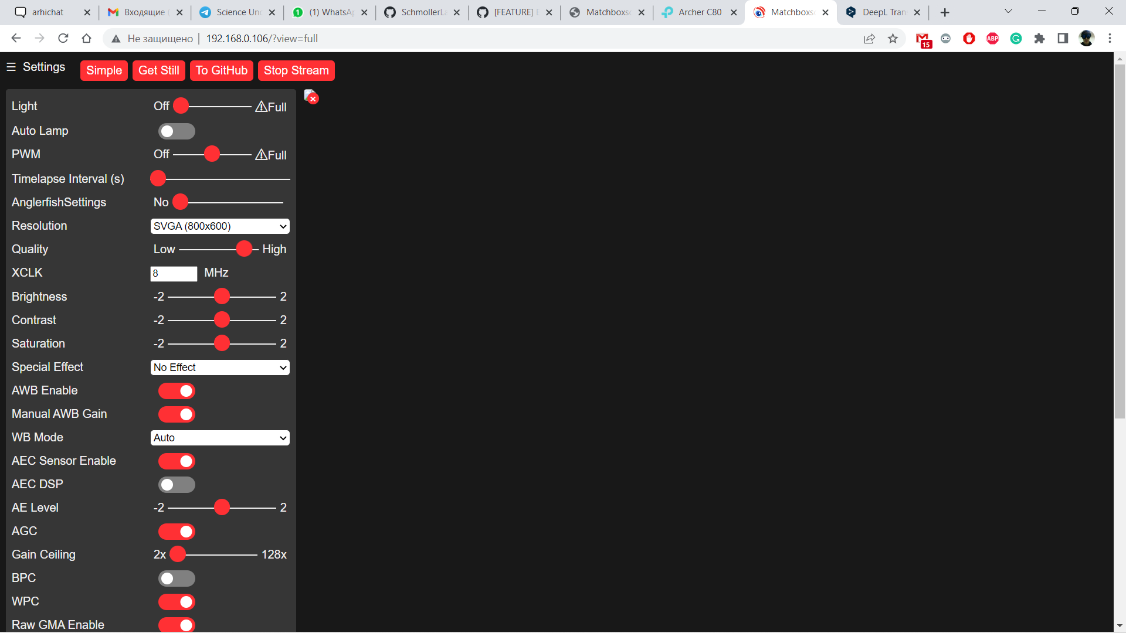
Task: Click the AdBlock Plus extension icon
Action: tap(992, 39)
